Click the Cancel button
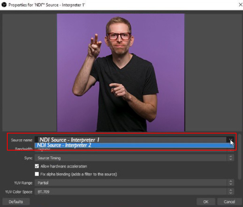 229,202
